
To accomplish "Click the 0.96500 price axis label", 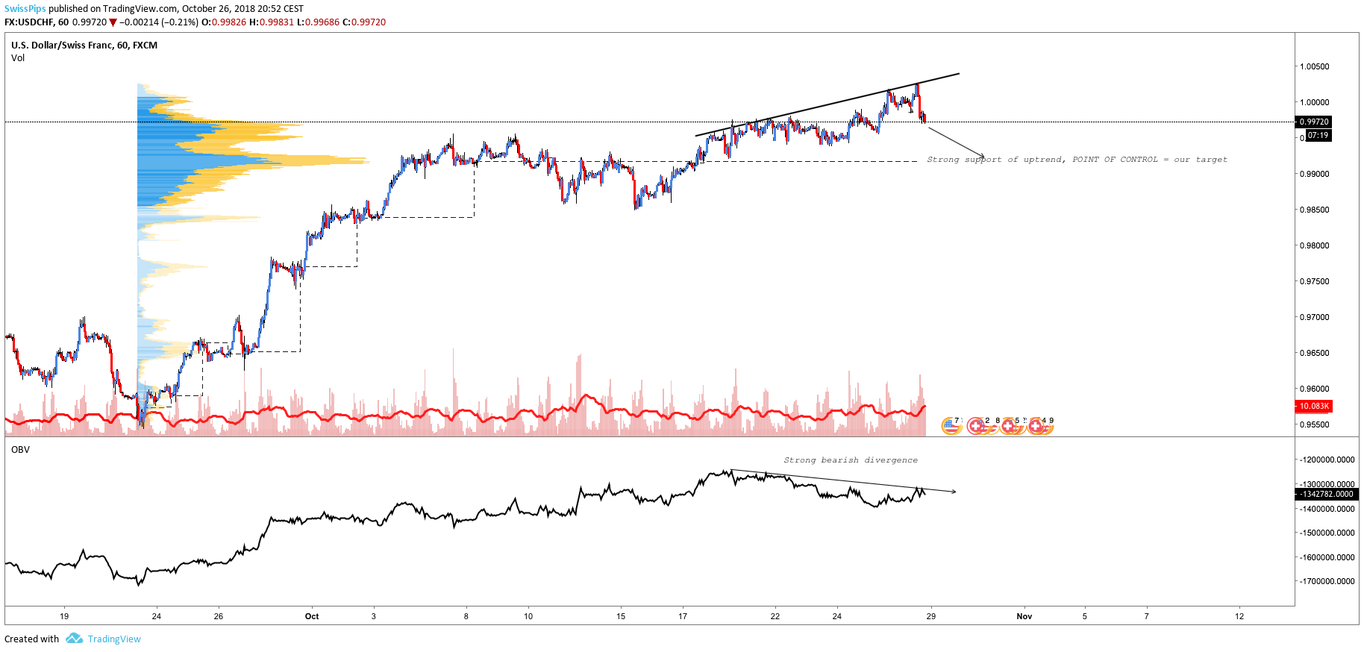I will pyautogui.click(x=1315, y=354).
